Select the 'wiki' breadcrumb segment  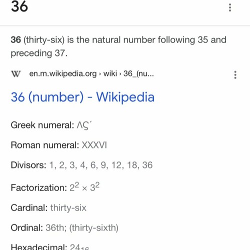click(x=110, y=73)
